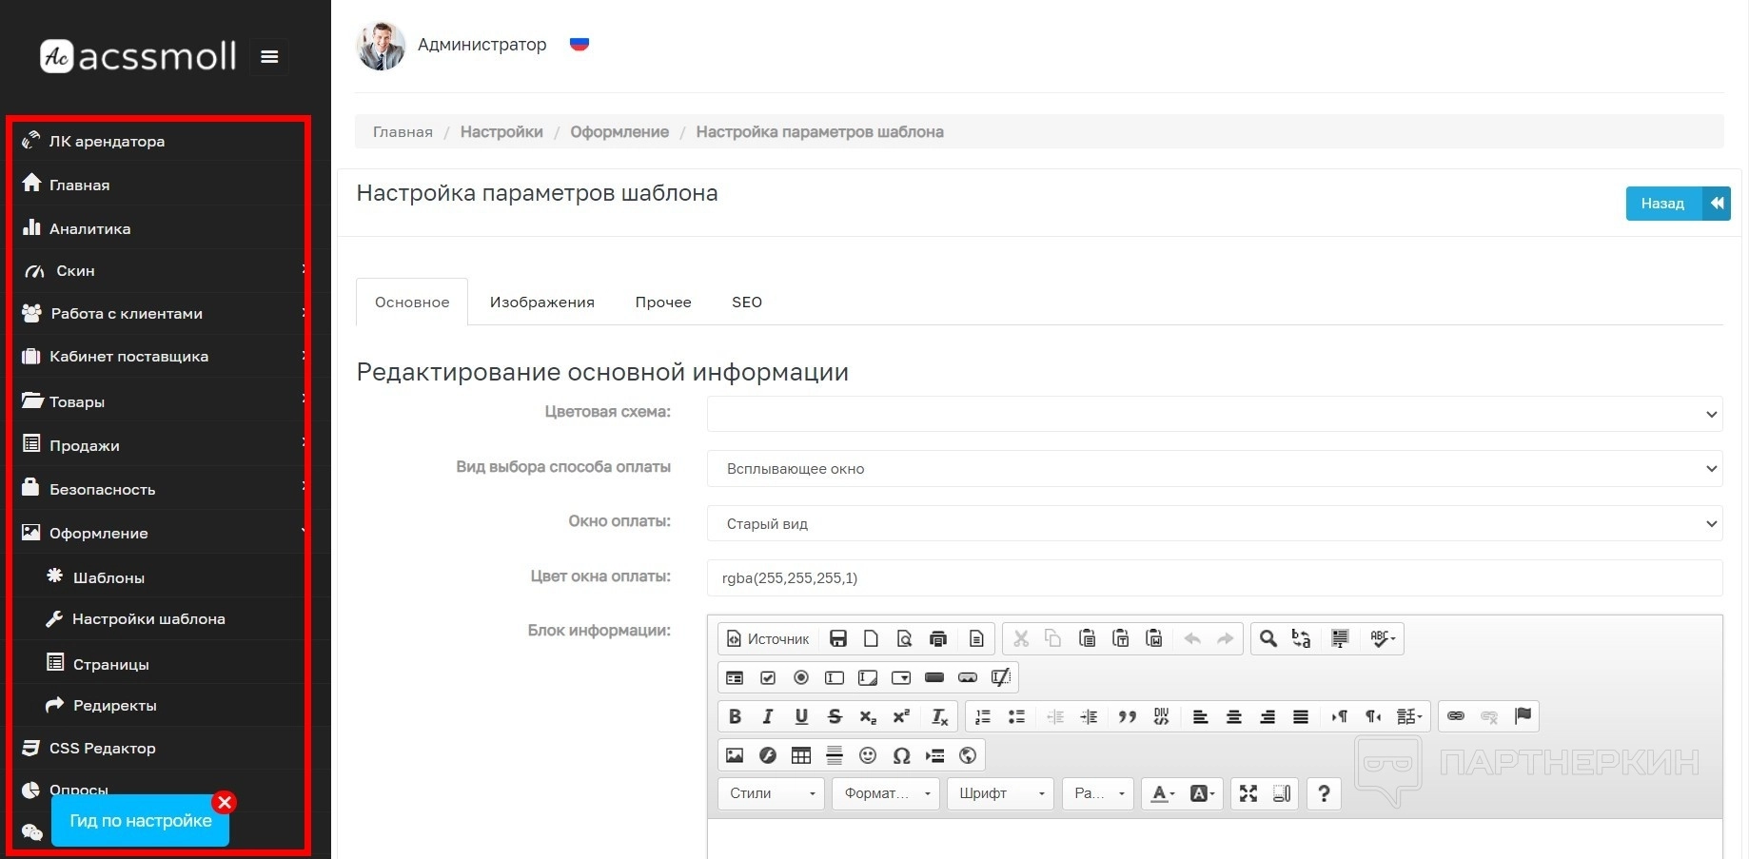Toggle the sidebar hamburger menu

click(x=269, y=57)
